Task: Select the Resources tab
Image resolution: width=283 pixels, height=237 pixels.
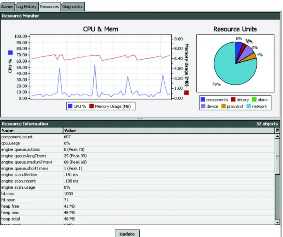Action: pyautogui.click(x=50, y=7)
